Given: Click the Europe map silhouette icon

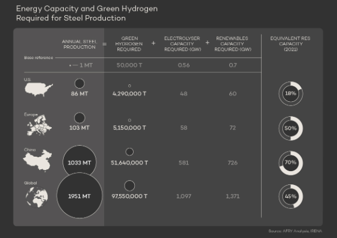Looking at the screenshot, I should [x=39, y=125].
